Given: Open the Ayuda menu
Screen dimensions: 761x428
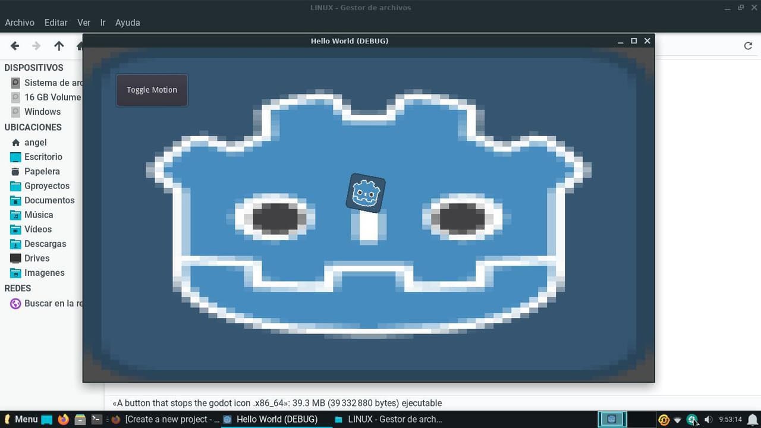Looking at the screenshot, I should coord(127,23).
